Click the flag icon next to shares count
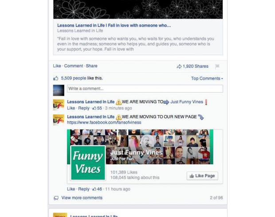This screenshot has width=275, height=217. pyautogui.click(x=217, y=66)
